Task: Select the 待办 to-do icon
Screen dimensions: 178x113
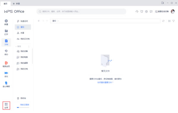Action: 6,51
